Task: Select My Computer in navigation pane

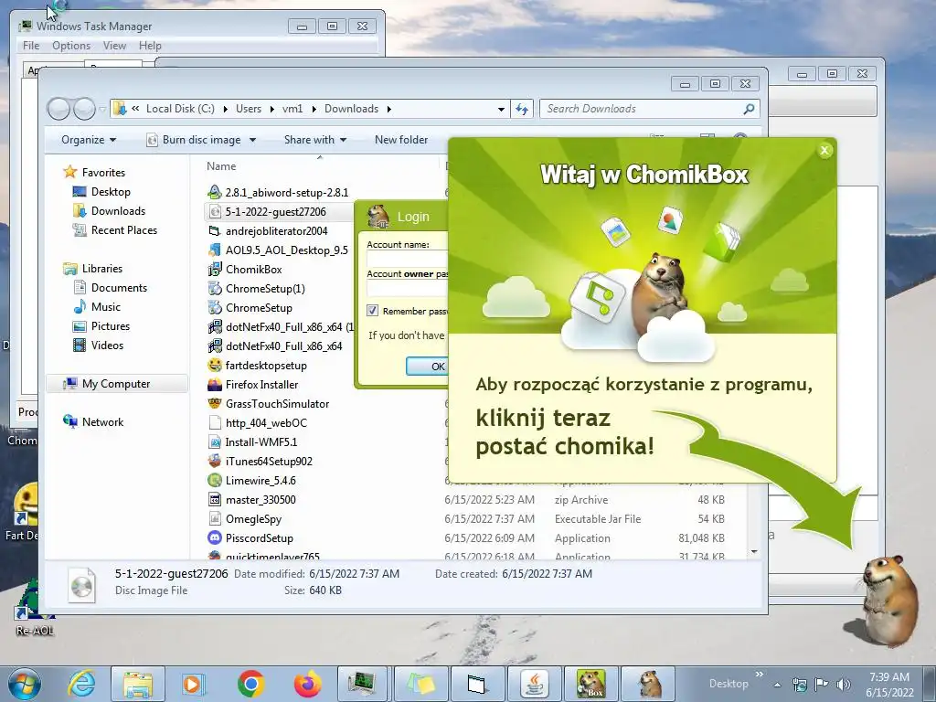Action: click(x=116, y=384)
